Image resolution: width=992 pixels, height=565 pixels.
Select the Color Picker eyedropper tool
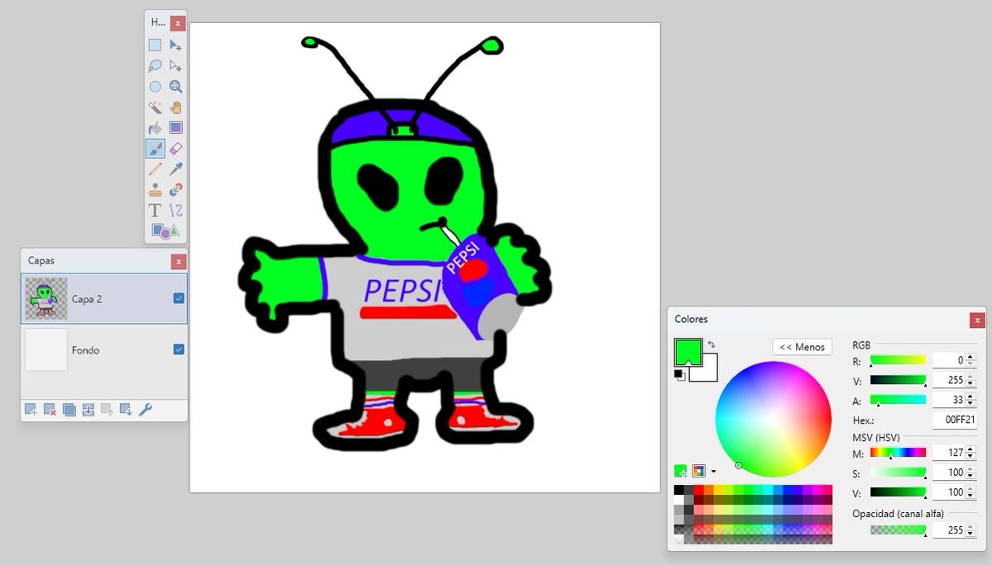176,169
